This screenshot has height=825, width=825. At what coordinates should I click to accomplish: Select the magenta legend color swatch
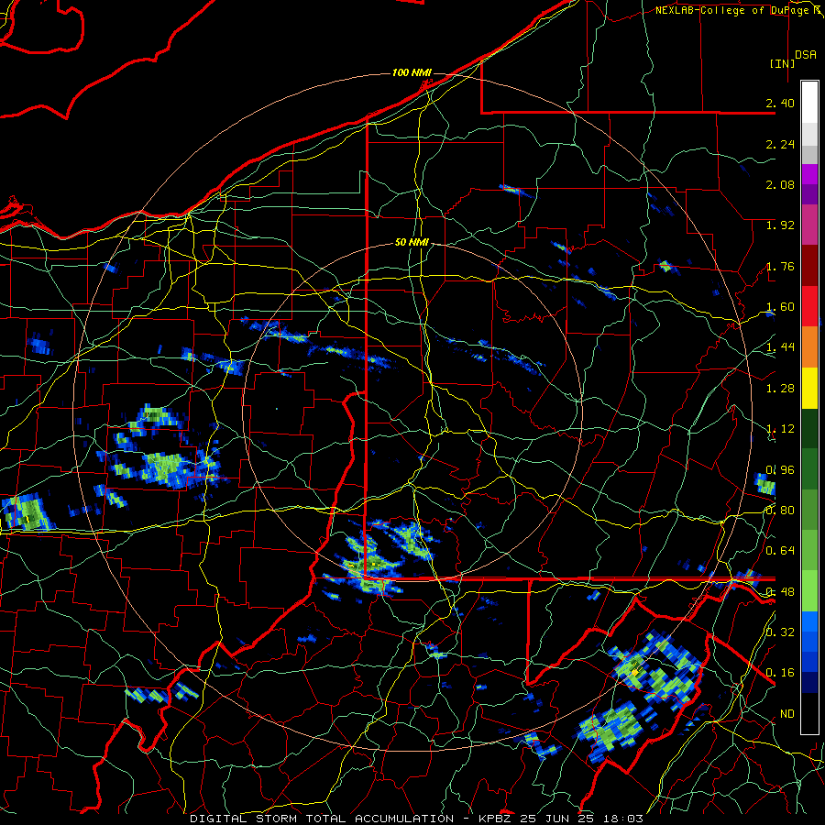(809, 175)
